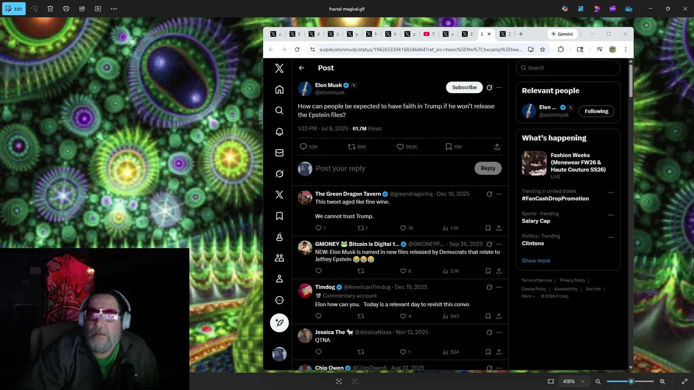
Task: Like the Green Dragon Tavern reply
Action: coord(403,228)
